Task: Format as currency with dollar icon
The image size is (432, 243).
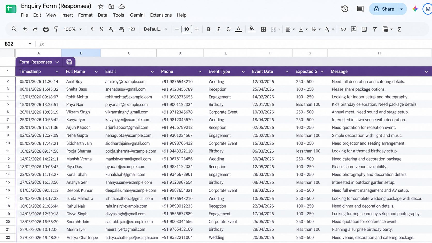Action: (92, 29)
